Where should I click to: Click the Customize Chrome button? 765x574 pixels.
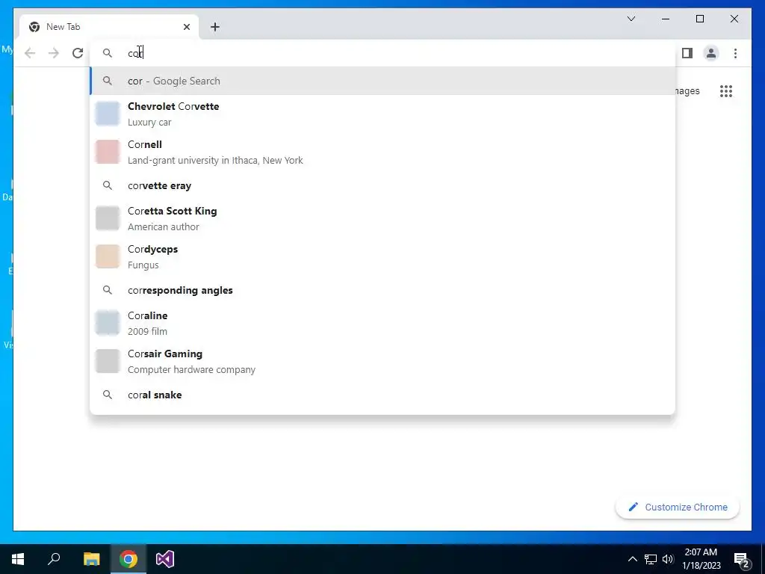click(677, 507)
